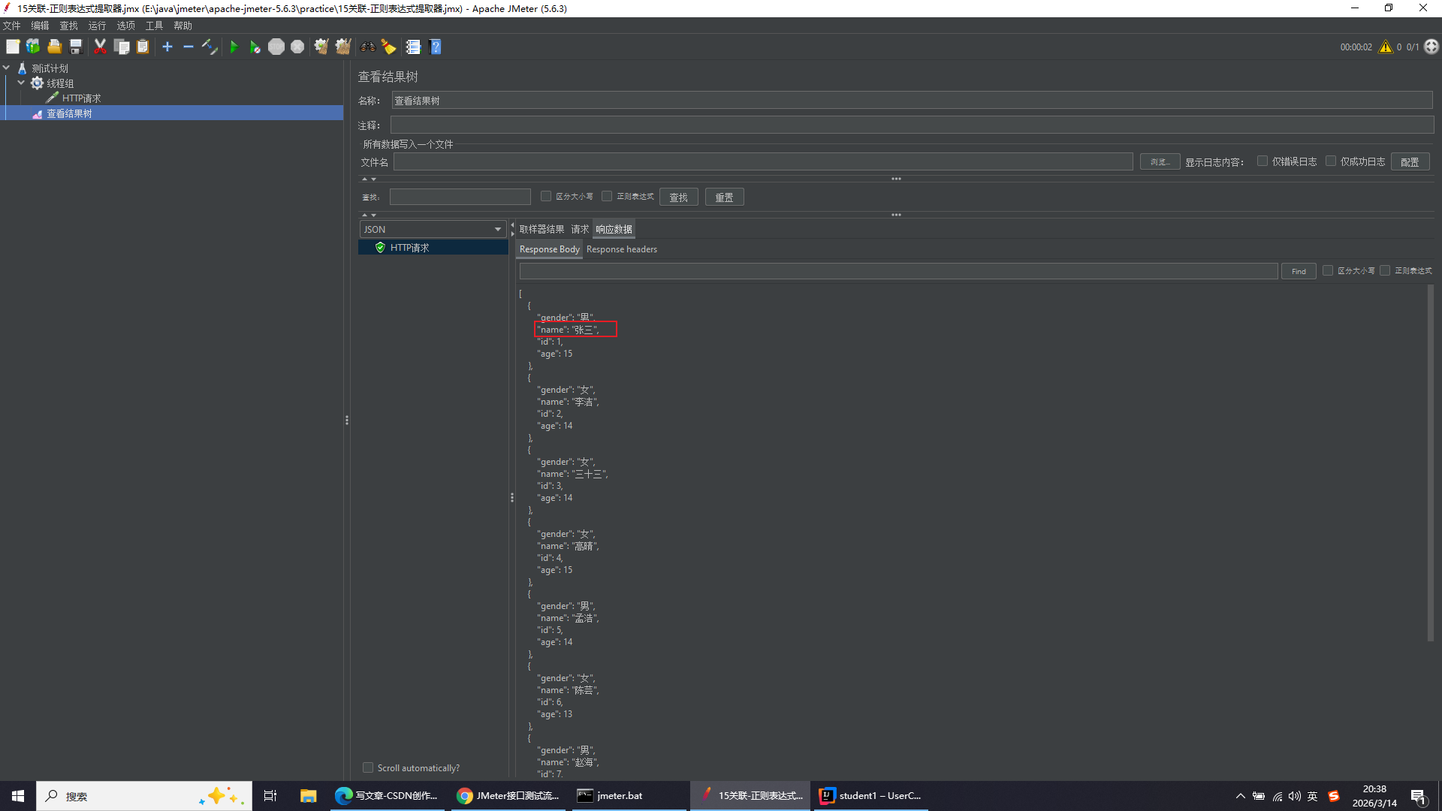Collapse the 测试计划 tree node
Screen dimensions: 1442x811
(7, 68)
